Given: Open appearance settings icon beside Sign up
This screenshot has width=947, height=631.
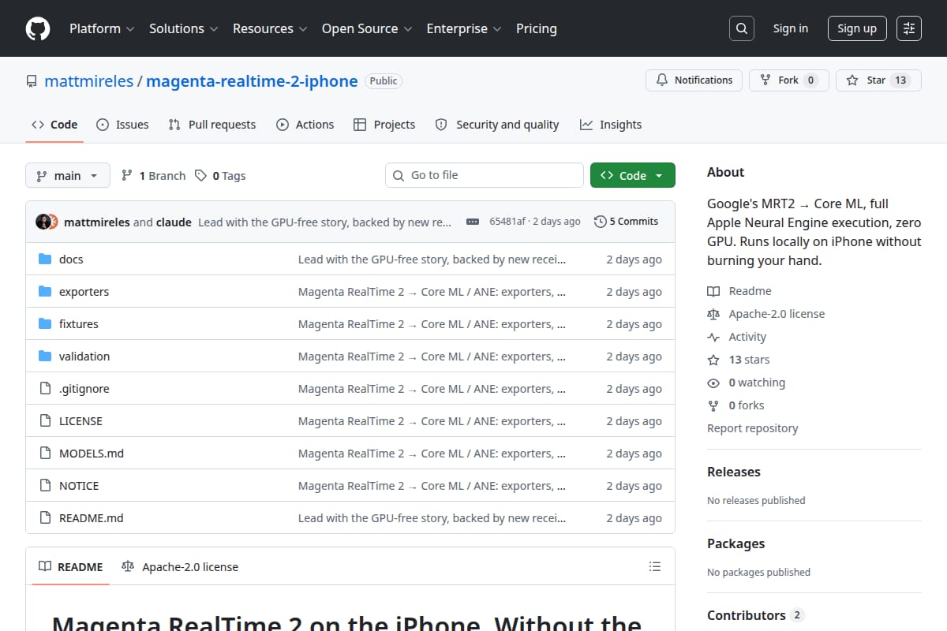Looking at the screenshot, I should [x=909, y=28].
